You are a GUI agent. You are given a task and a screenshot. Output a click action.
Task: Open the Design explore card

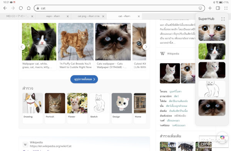coord(122,108)
